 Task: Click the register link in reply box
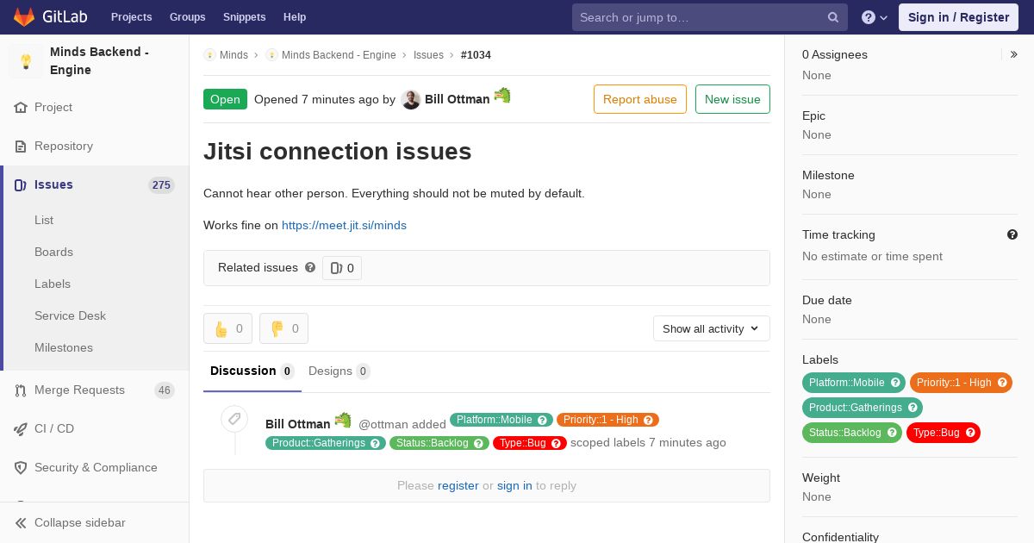point(458,486)
